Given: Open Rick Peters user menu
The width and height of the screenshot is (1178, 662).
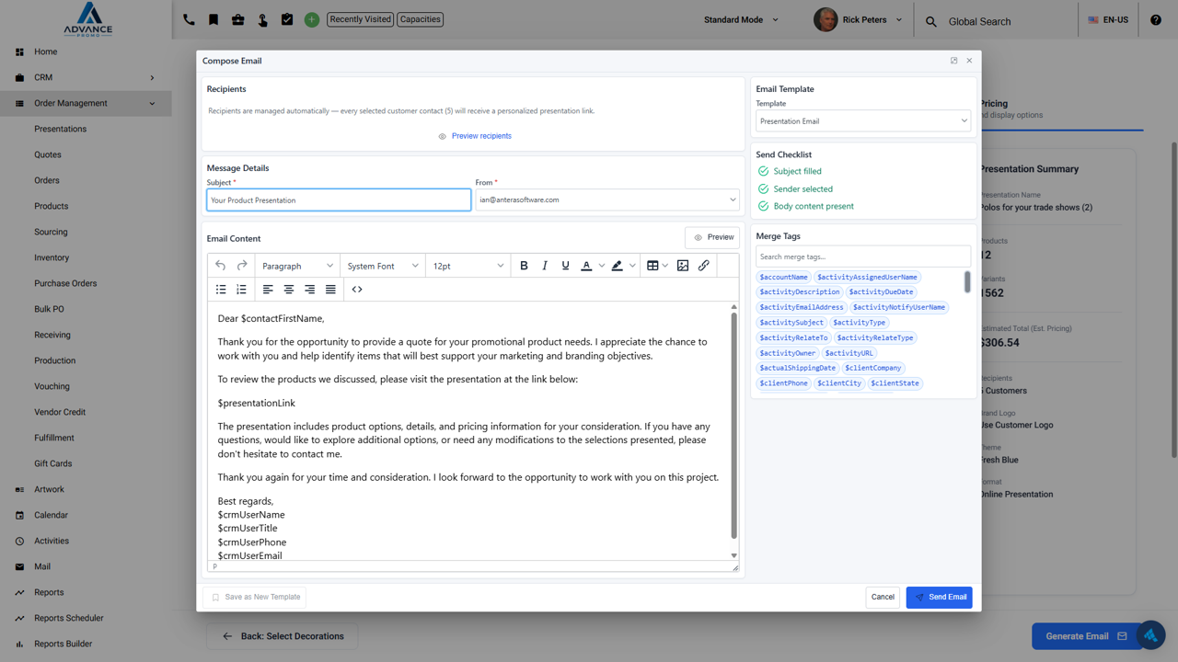Looking at the screenshot, I should click(x=859, y=19).
